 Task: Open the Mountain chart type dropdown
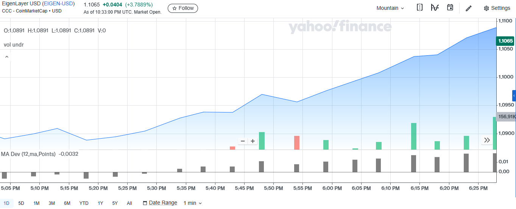[390, 8]
